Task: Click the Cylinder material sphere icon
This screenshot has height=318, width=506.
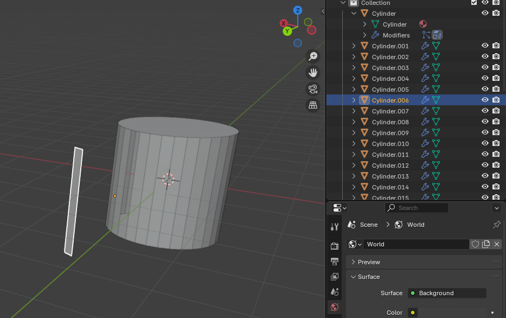Action: click(x=422, y=24)
